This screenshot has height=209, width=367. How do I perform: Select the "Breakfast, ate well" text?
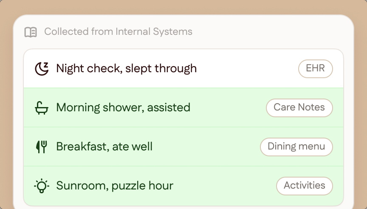point(104,147)
